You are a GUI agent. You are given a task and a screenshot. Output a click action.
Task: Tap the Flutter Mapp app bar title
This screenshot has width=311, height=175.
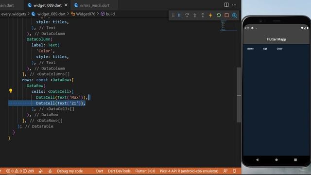276,39
